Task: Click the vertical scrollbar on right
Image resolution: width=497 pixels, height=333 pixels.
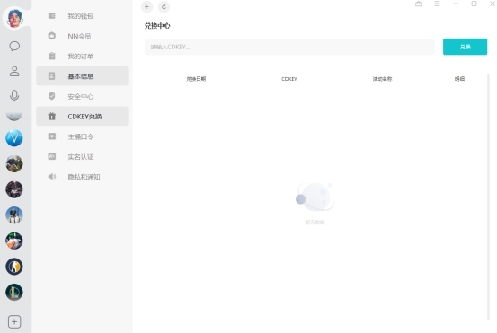Action: click(488, 197)
